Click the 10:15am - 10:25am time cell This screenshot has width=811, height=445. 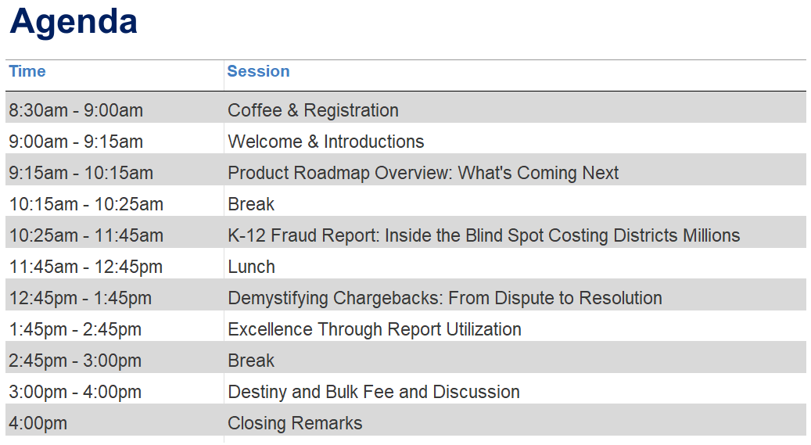click(86, 204)
